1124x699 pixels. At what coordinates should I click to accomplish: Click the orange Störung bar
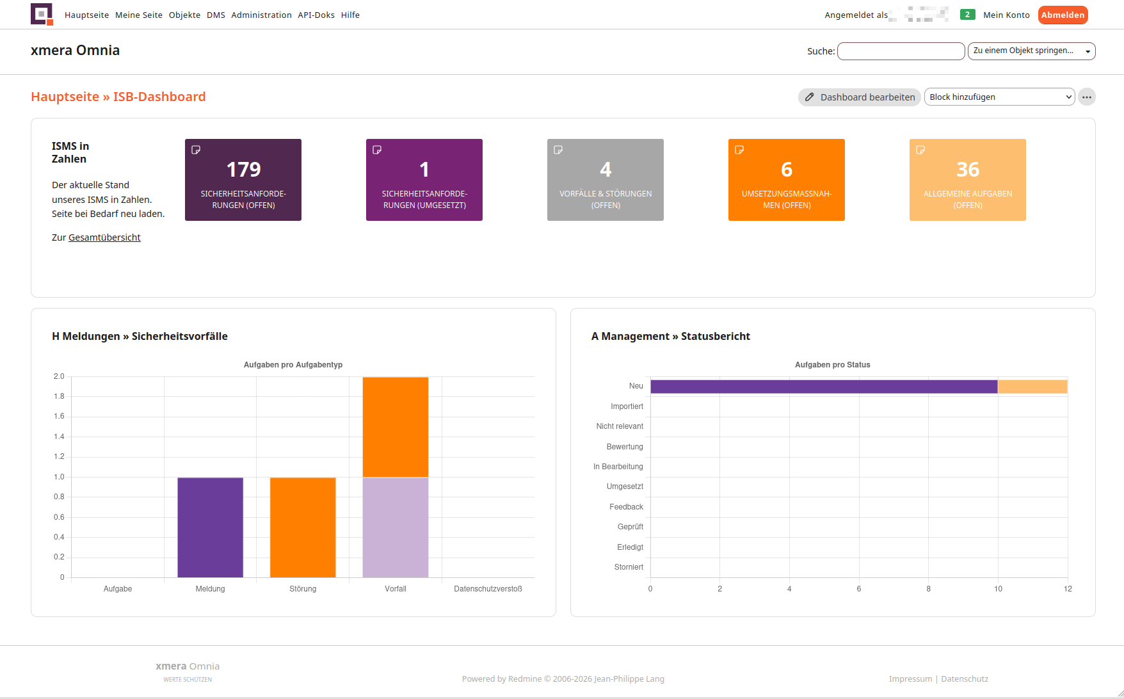pos(303,527)
